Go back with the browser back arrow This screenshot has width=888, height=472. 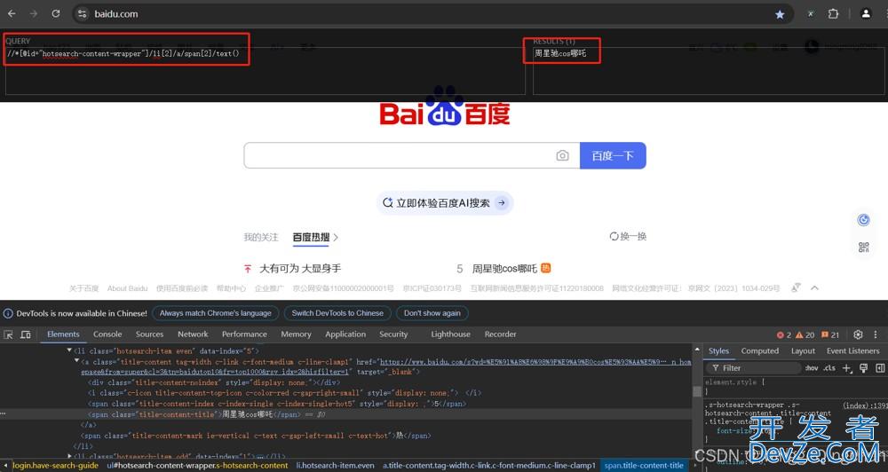coord(12,13)
